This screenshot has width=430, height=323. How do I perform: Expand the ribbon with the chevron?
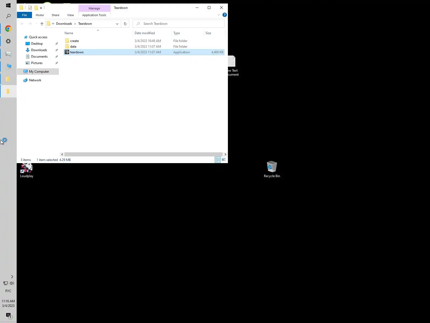[x=219, y=15]
